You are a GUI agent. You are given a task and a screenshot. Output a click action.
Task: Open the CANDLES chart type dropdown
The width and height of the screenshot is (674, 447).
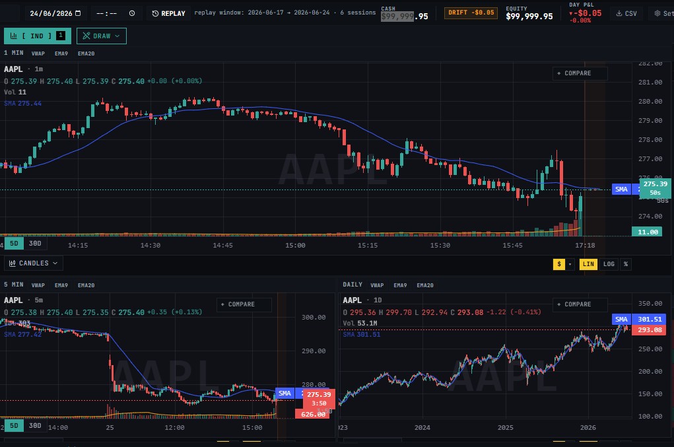pyautogui.click(x=34, y=263)
